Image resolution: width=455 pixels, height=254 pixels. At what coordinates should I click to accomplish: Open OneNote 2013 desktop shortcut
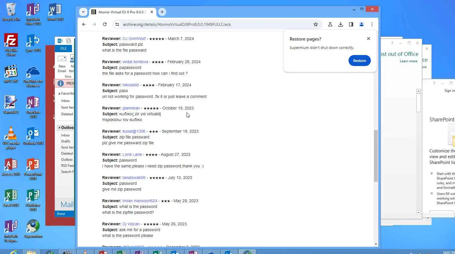pos(33,107)
